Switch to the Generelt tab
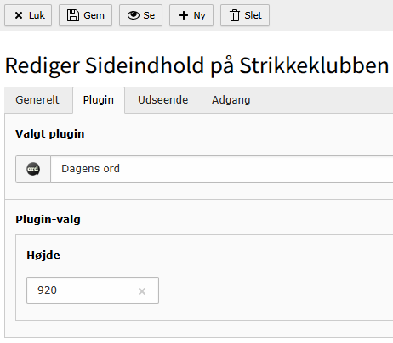The width and height of the screenshot is (393, 343). (x=37, y=100)
